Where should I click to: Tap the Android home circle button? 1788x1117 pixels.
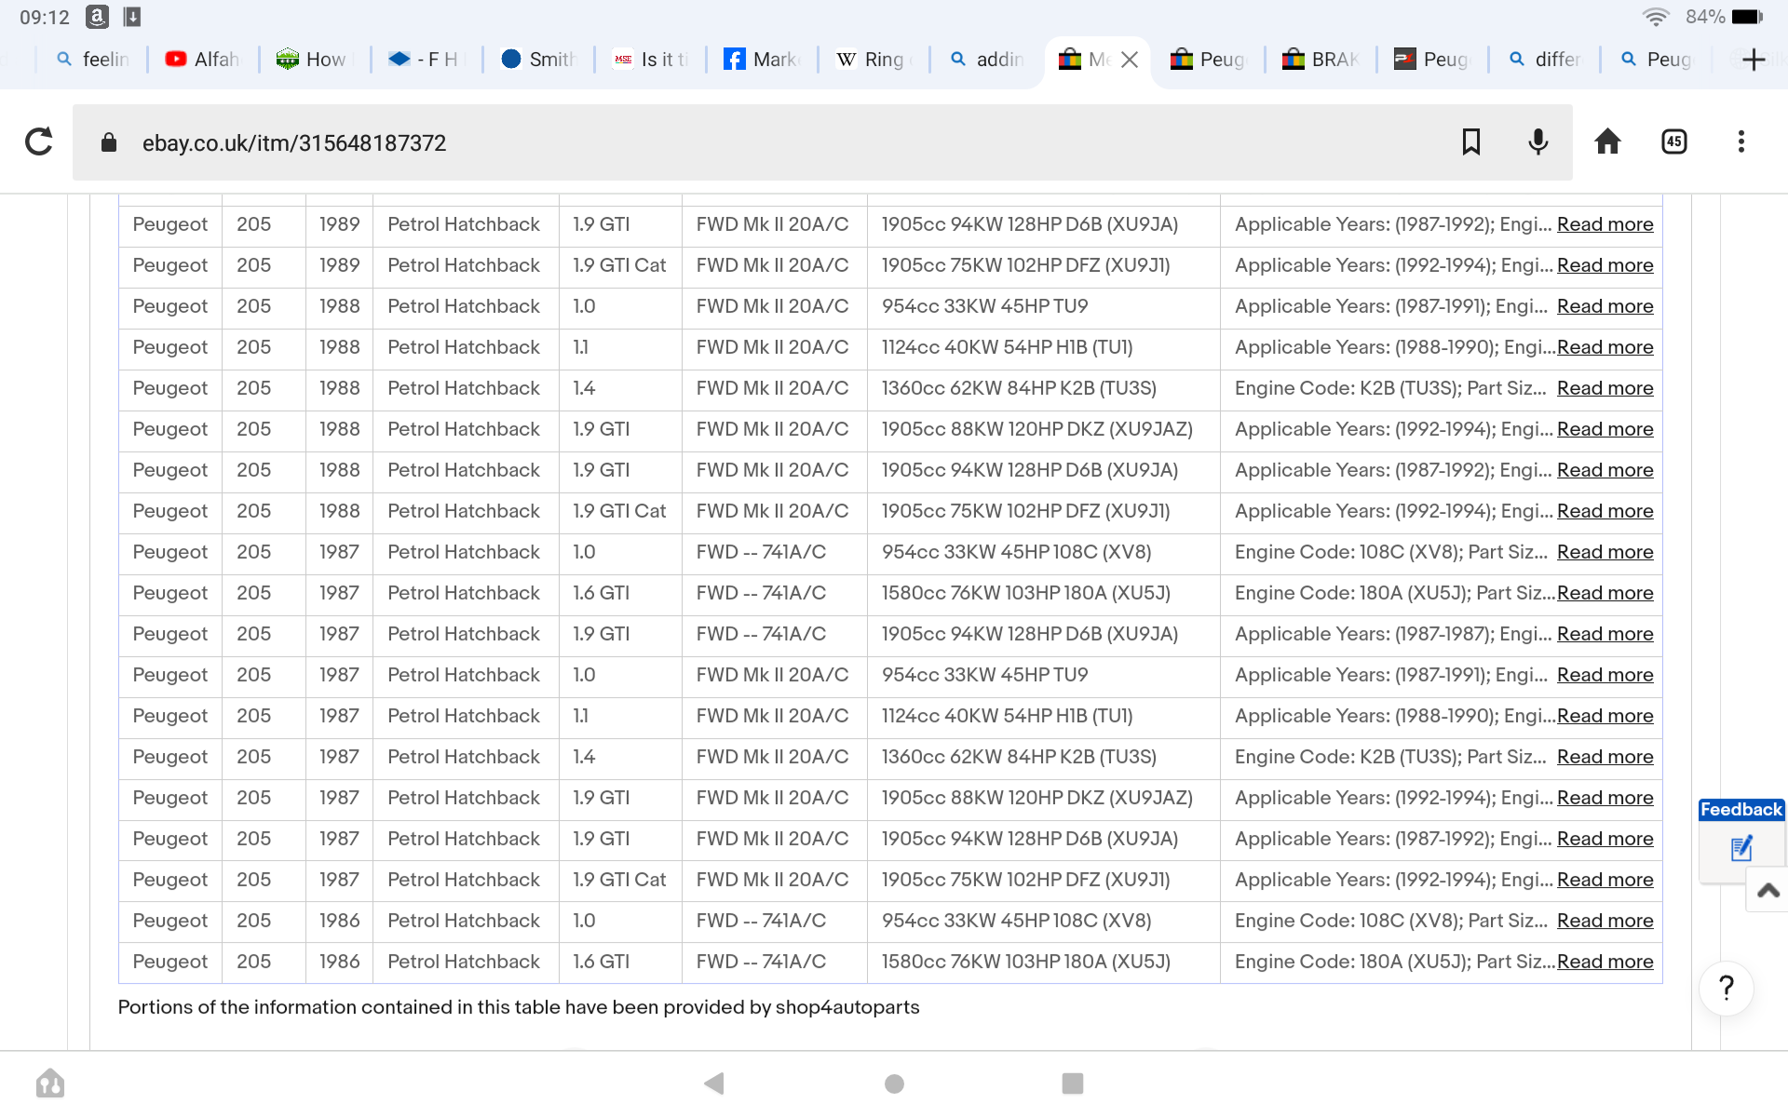[894, 1083]
